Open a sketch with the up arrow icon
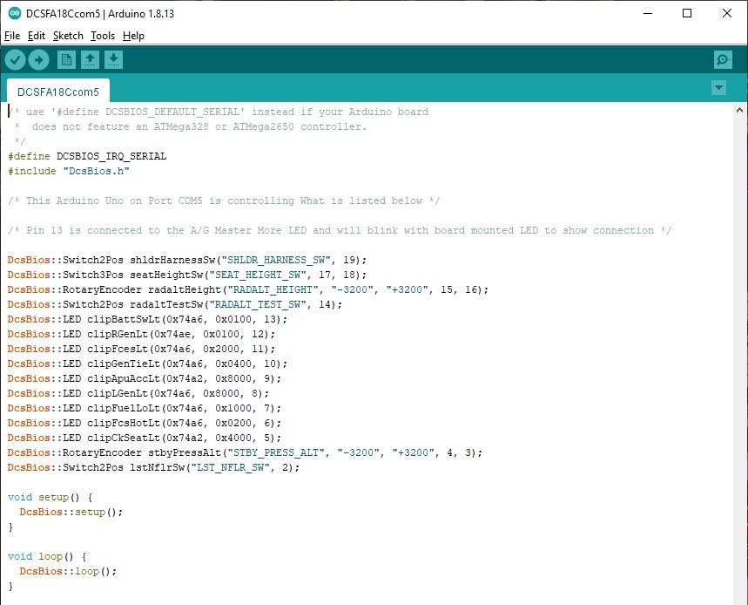 (x=90, y=59)
